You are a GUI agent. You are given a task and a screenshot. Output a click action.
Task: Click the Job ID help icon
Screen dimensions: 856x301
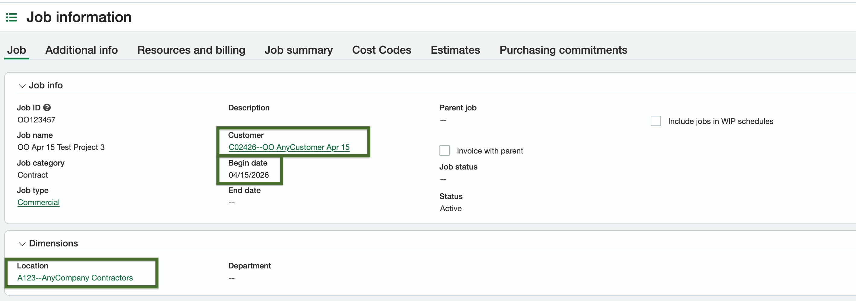tap(47, 107)
